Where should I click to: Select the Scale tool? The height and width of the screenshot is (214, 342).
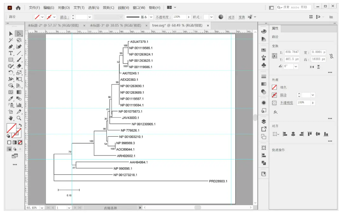point(19,73)
